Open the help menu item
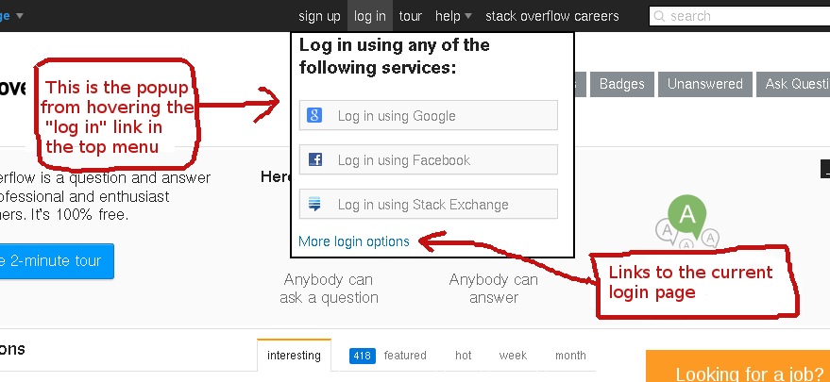This screenshot has width=830, height=382. tap(448, 16)
